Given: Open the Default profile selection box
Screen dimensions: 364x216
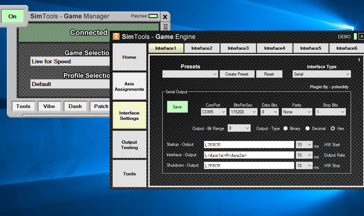Looking at the screenshot, I should click(70, 84).
